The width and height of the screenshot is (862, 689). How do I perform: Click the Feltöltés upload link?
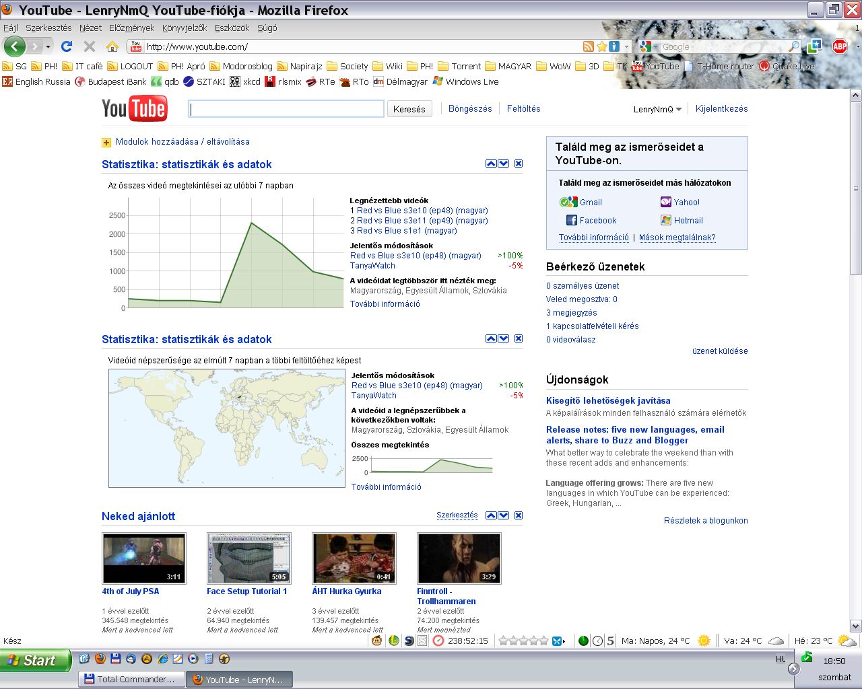click(x=523, y=108)
